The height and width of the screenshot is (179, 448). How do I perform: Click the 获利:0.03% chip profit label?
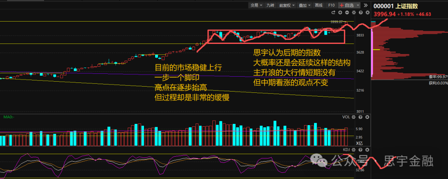pyautogui.click(x=438, y=83)
